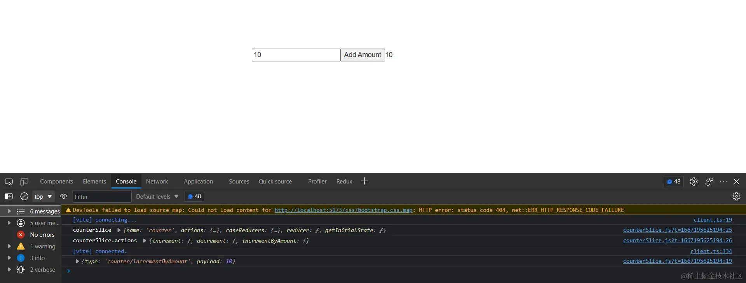Screen dimensions: 746x283
Task: Toggle the console sidebar panel icon
Action: pyautogui.click(x=9, y=196)
